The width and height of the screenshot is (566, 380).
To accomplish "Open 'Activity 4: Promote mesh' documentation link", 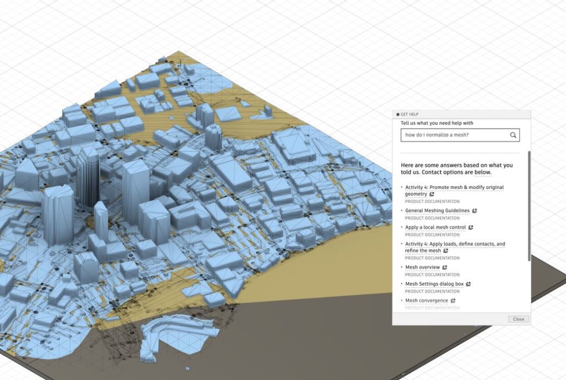I will tap(454, 188).
